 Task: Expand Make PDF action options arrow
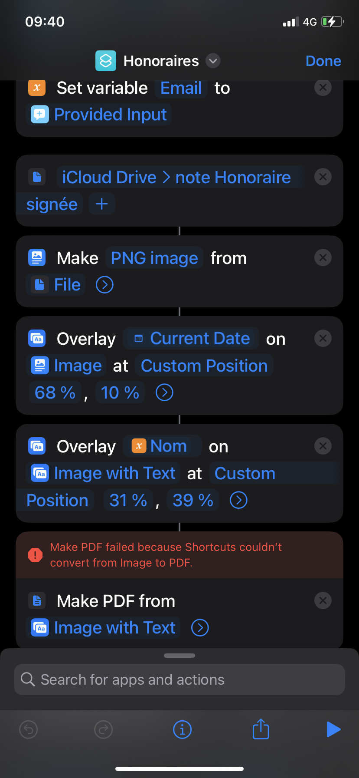200,628
